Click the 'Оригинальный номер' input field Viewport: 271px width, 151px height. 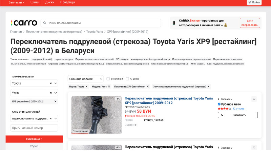click(32, 128)
